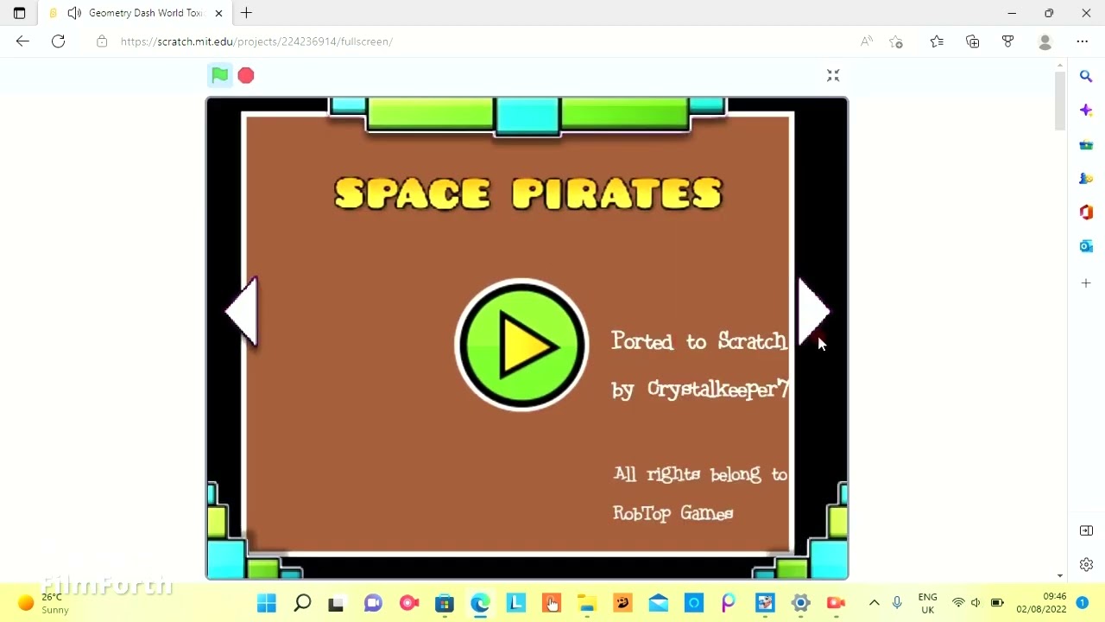This screenshot has width=1105, height=622.
Task: Open the clock and calendar flyout
Action: click(1043, 603)
